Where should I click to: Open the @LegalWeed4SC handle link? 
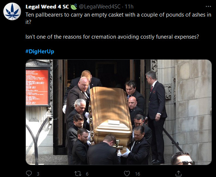pos(100,7)
